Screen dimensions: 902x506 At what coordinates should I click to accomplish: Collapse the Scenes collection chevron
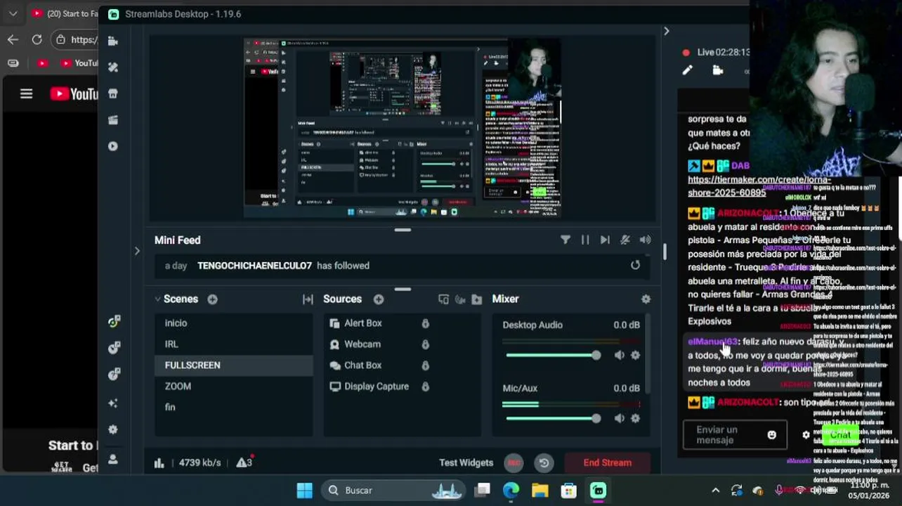coord(158,299)
